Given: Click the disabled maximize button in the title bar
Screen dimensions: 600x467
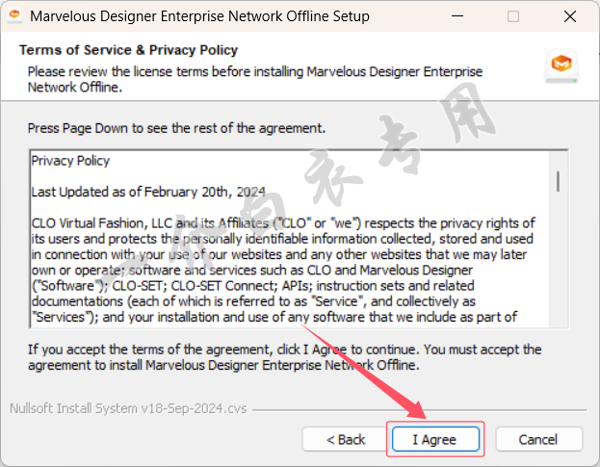Looking at the screenshot, I should click(513, 16).
